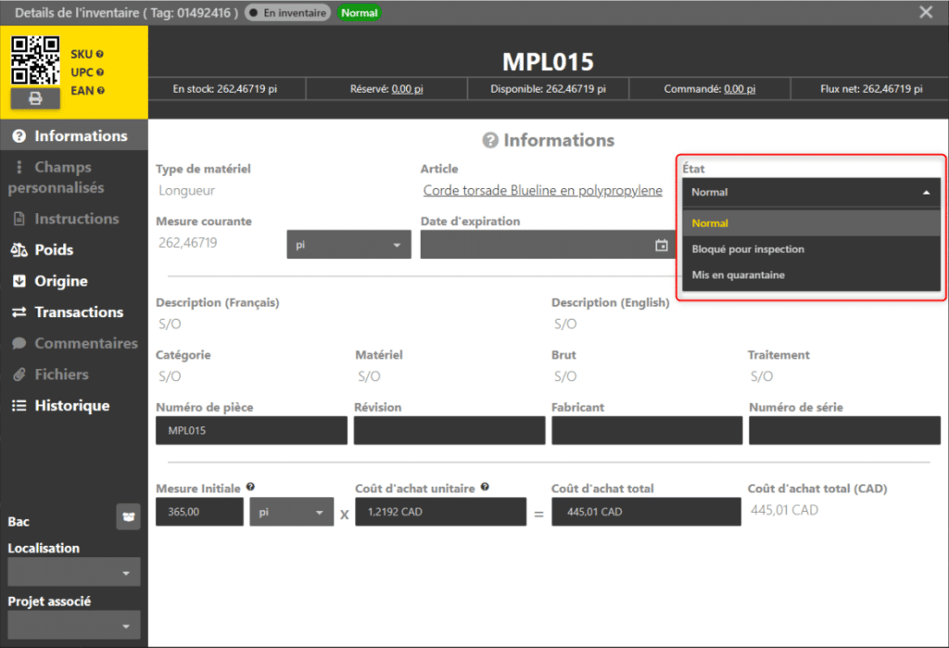The height and width of the screenshot is (648, 949).
Task: Click the Bac box icon button
Action: pos(128,518)
